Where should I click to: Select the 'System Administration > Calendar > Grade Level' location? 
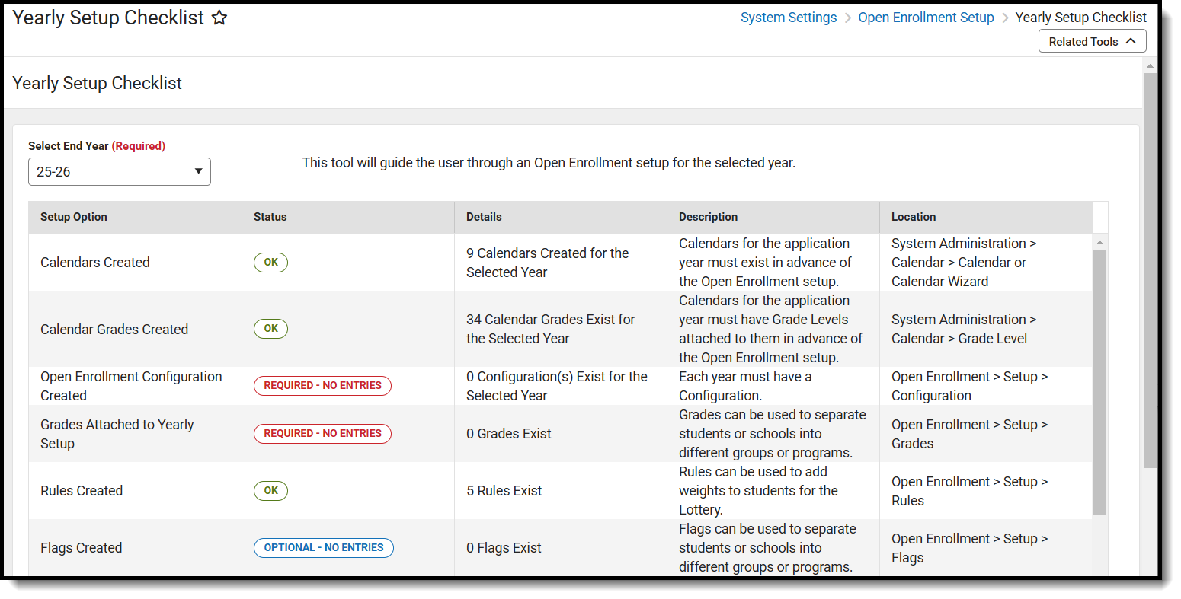(x=964, y=329)
